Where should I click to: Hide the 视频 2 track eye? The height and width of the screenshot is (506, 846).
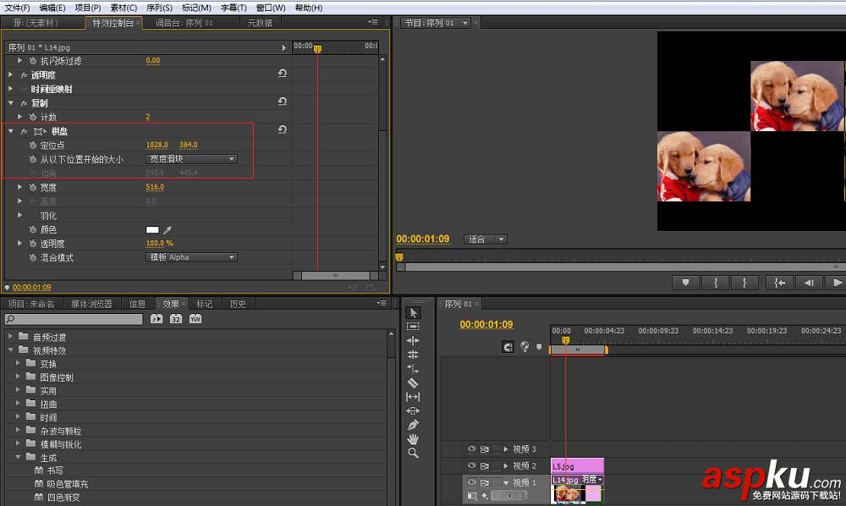[x=471, y=465]
